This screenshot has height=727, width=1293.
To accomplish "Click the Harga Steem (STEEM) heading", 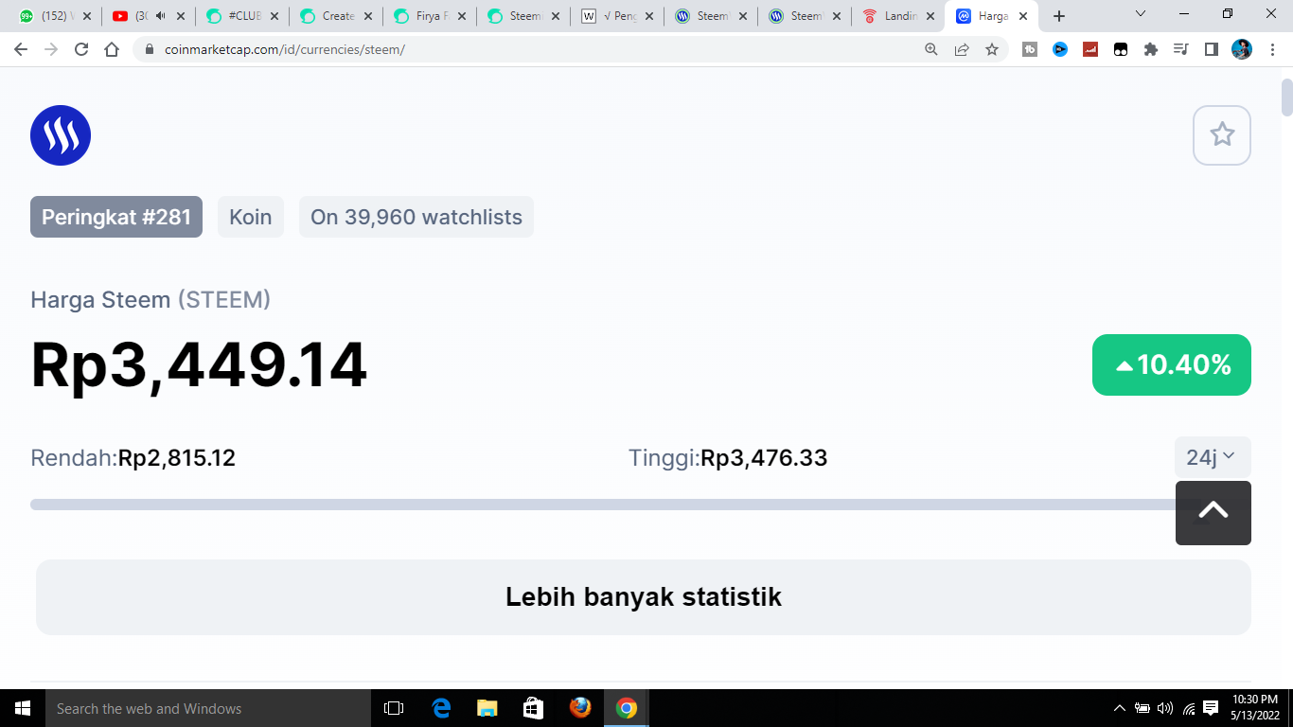I will point(151,300).
